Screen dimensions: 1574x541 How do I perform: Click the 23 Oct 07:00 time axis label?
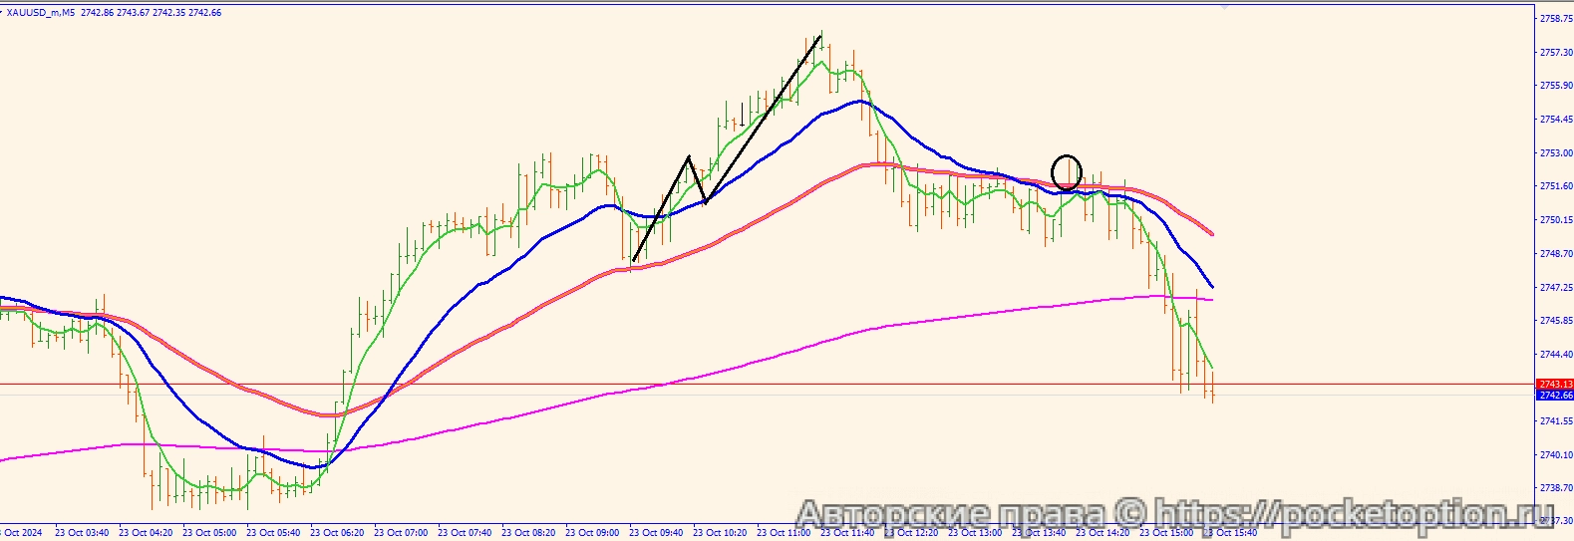[401, 533]
